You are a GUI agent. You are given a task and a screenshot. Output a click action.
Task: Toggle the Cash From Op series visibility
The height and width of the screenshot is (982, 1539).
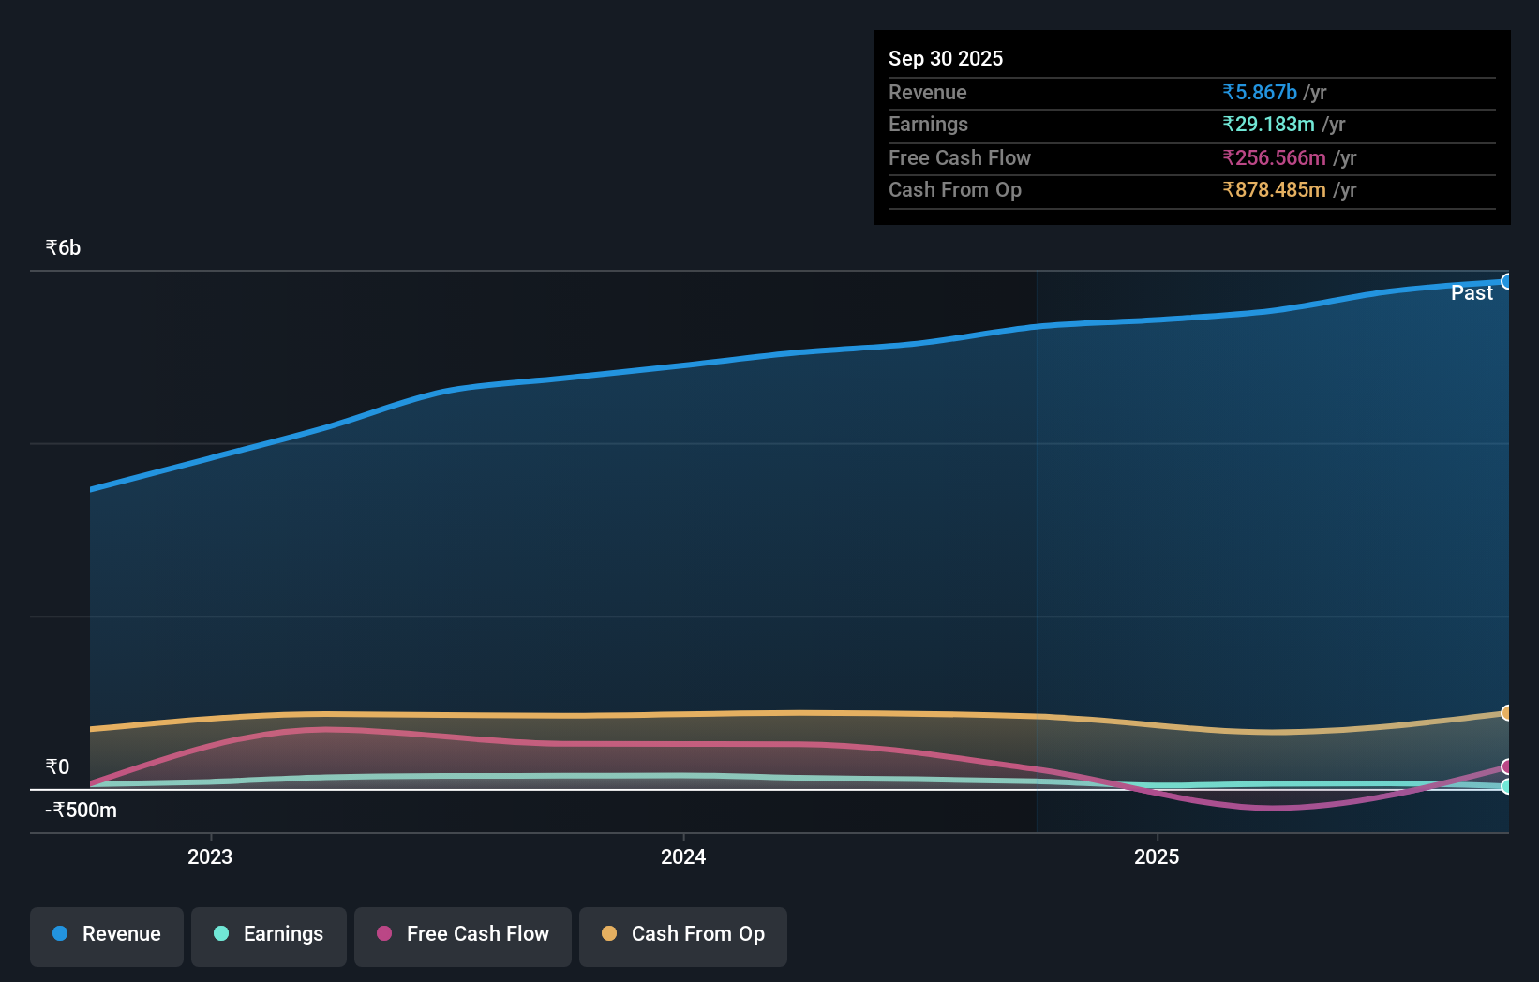click(682, 934)
